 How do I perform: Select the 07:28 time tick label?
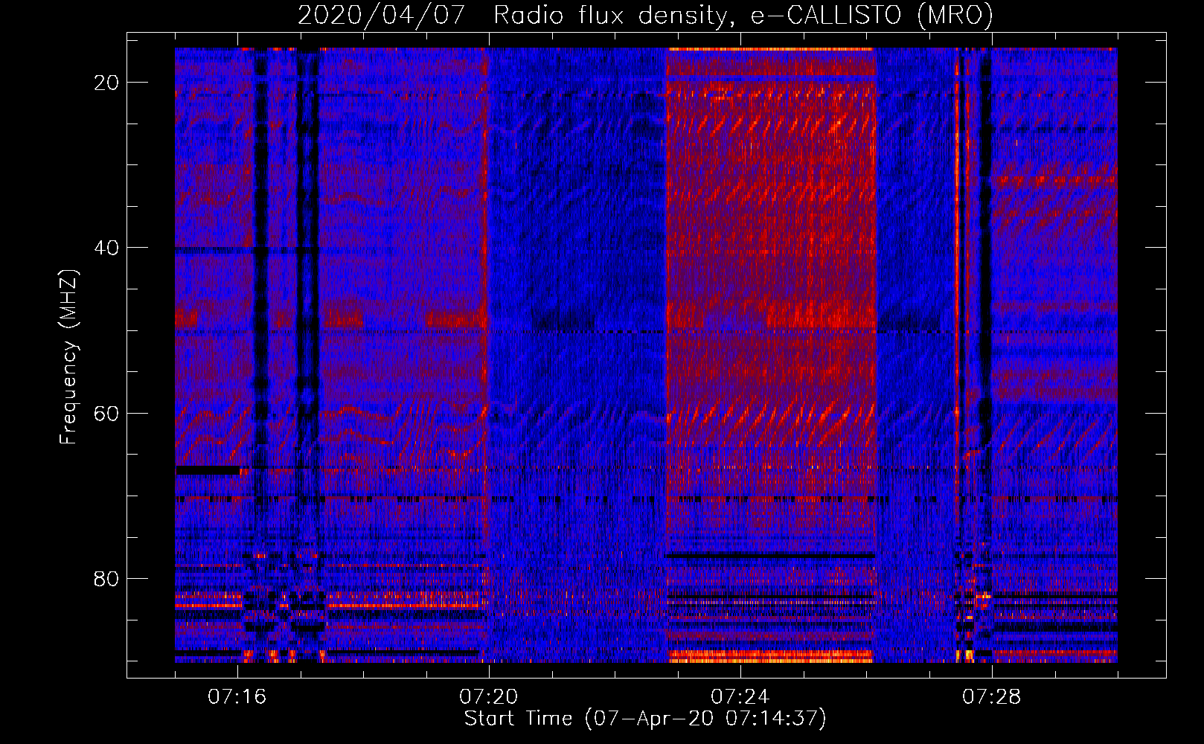pos(992,697)
